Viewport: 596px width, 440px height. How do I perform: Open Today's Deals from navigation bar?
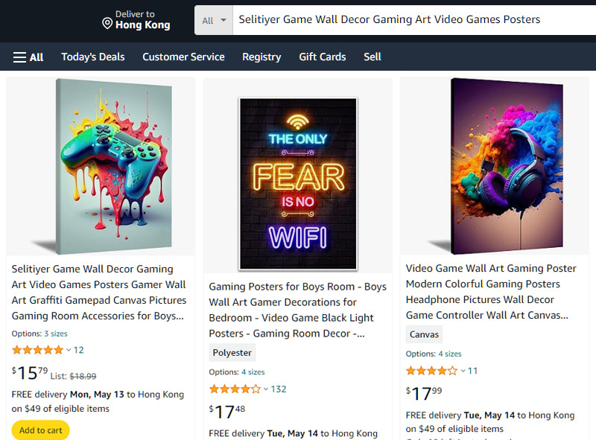[x=93, y=57]
